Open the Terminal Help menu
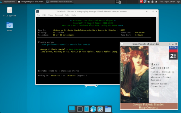This screenshot has width=181, height=113. pos(74,15)
